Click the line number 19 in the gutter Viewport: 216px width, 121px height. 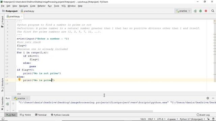pyautogui.click(x=7, y=84)
